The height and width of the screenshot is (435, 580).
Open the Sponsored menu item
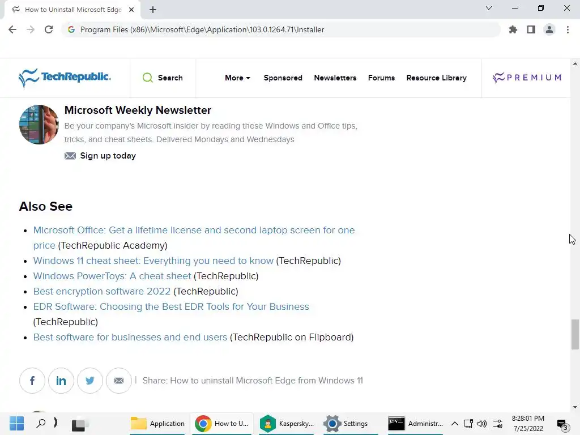pyautogui.click(x=283, y=78)
